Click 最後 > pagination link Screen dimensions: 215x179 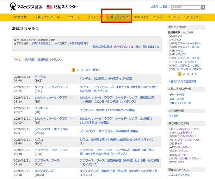(97, 70)
